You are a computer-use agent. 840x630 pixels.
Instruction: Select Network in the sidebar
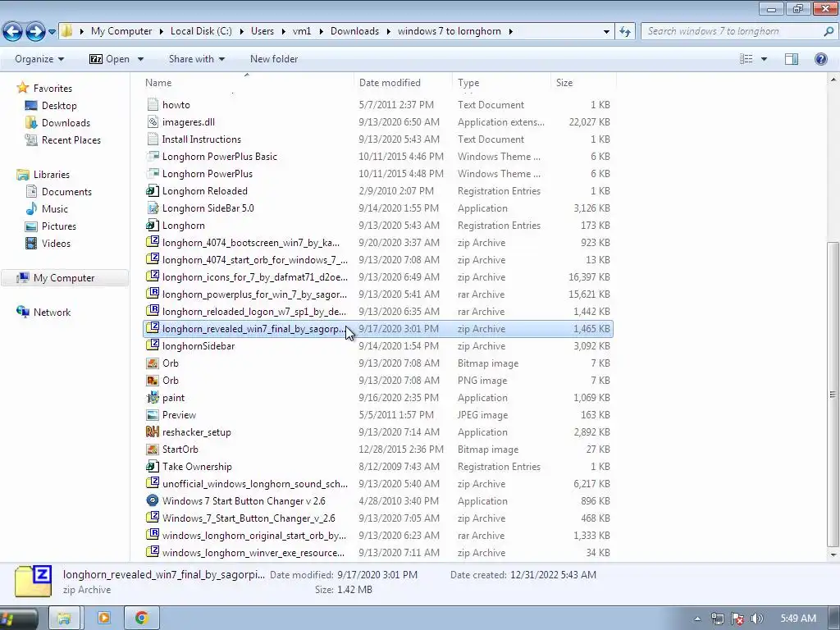click(52, 313)
